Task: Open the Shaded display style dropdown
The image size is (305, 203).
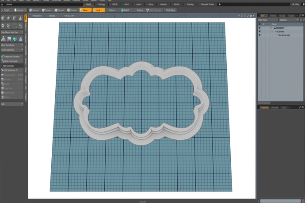Action: (52, 15)
